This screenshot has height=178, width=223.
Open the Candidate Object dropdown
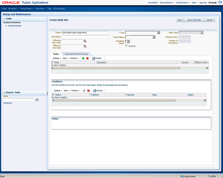(x=128, y=42)
